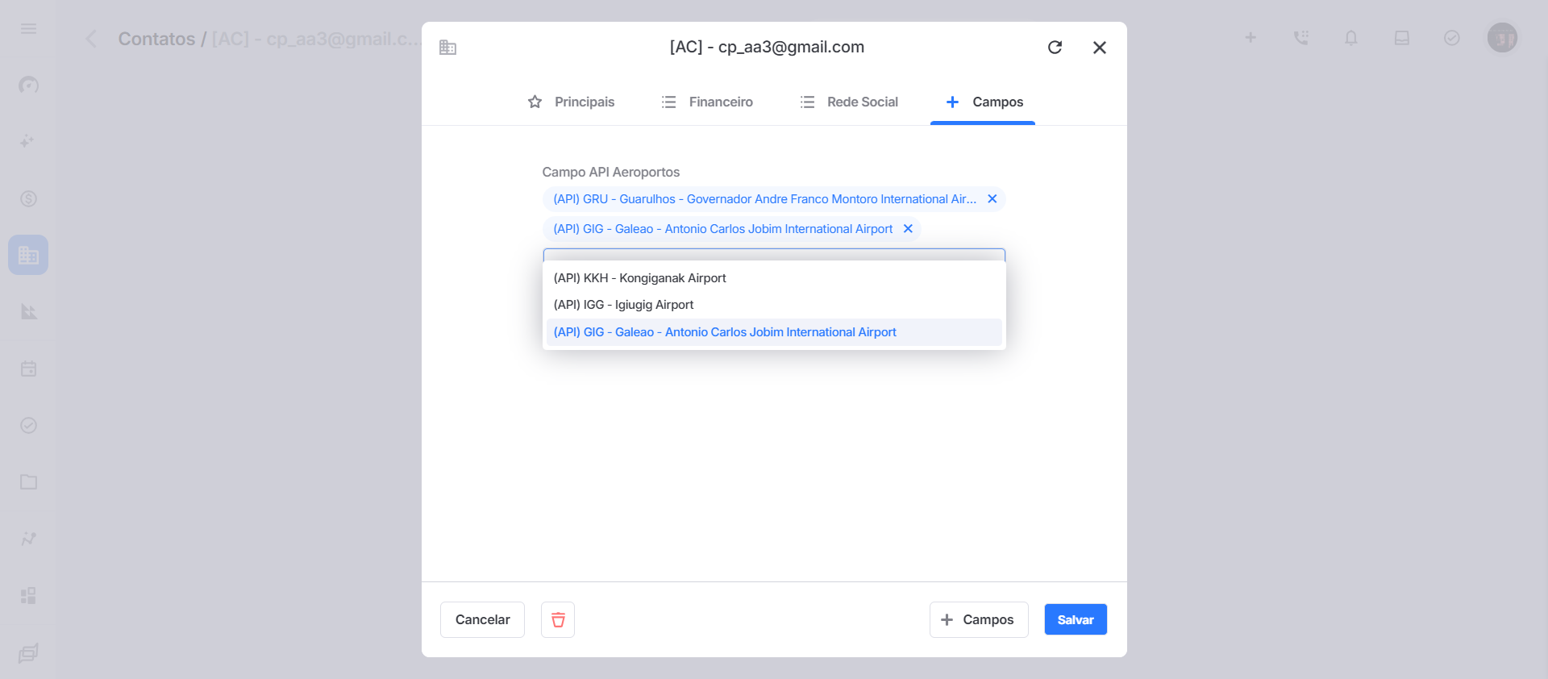Select the highlighted company building sidebar icon

(x=28, y=255)
